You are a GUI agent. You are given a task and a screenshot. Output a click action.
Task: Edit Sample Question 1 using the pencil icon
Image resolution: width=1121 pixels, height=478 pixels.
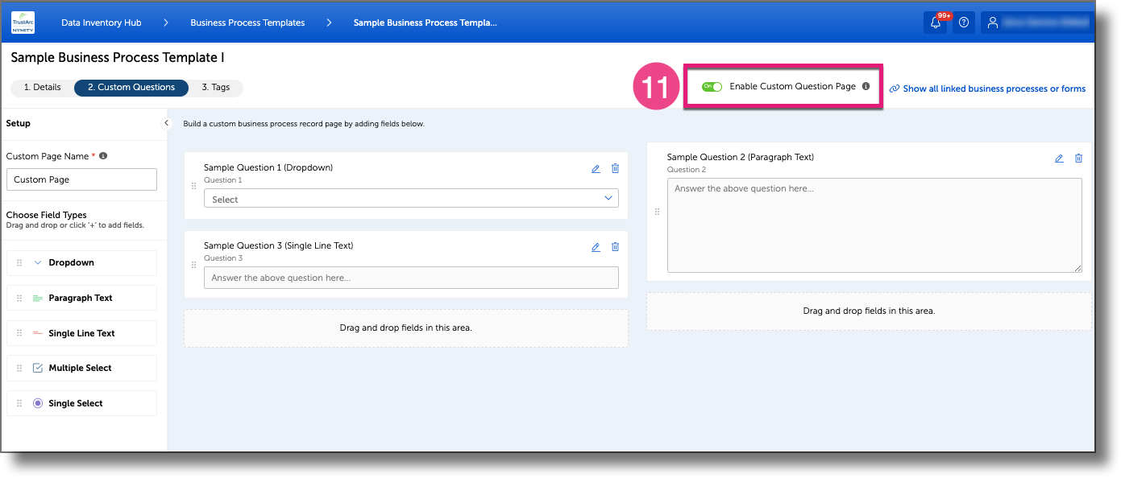(x=596, y=168)
